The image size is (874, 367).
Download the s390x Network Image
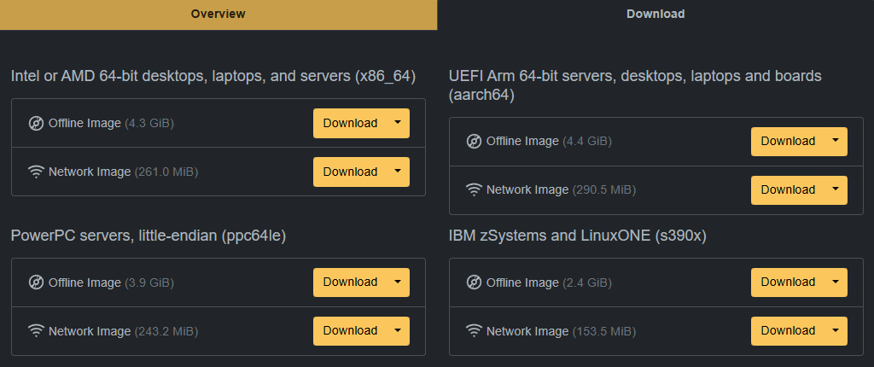tap(788, 331)
